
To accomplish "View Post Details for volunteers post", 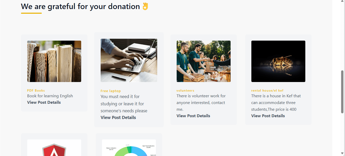I will [193, 116].
